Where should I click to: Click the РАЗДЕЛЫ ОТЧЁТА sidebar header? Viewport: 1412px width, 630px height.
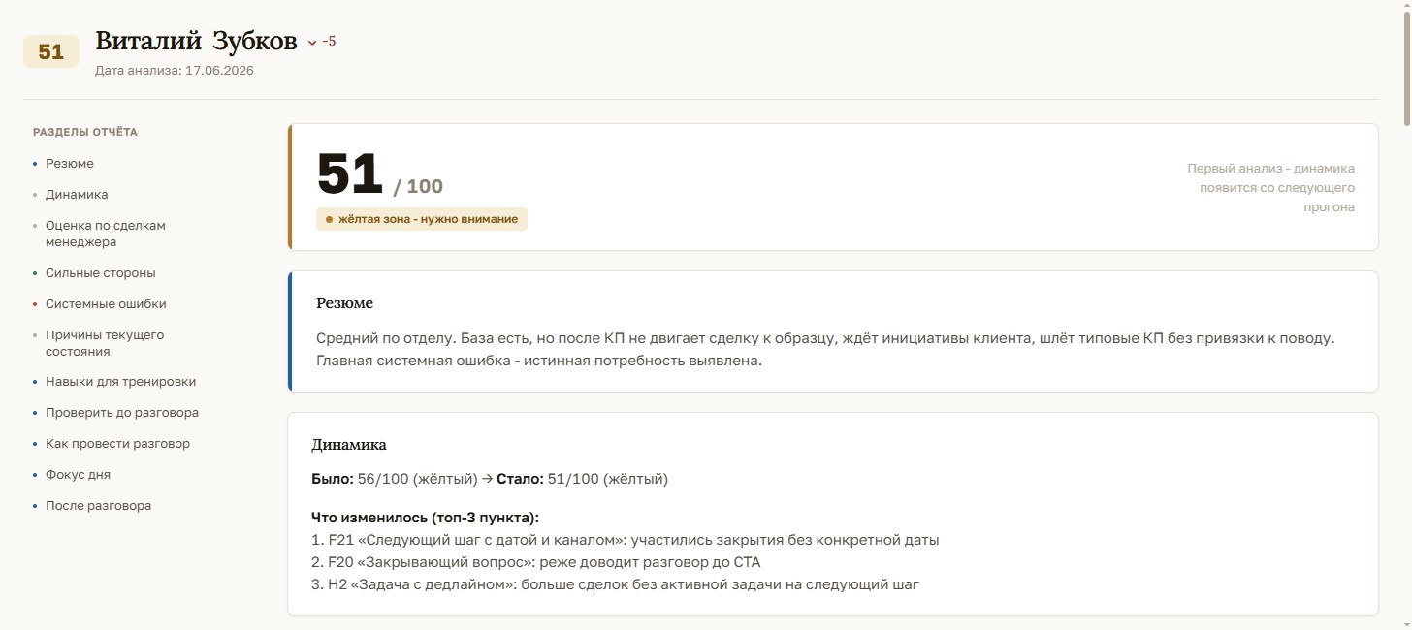pos(85,132)
